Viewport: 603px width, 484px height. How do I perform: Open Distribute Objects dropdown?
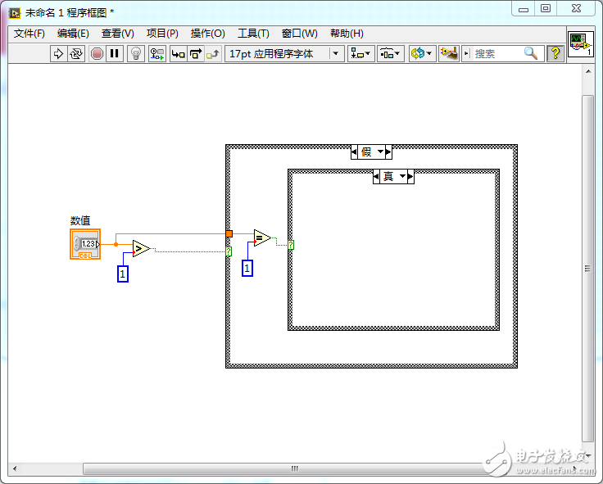390,53
